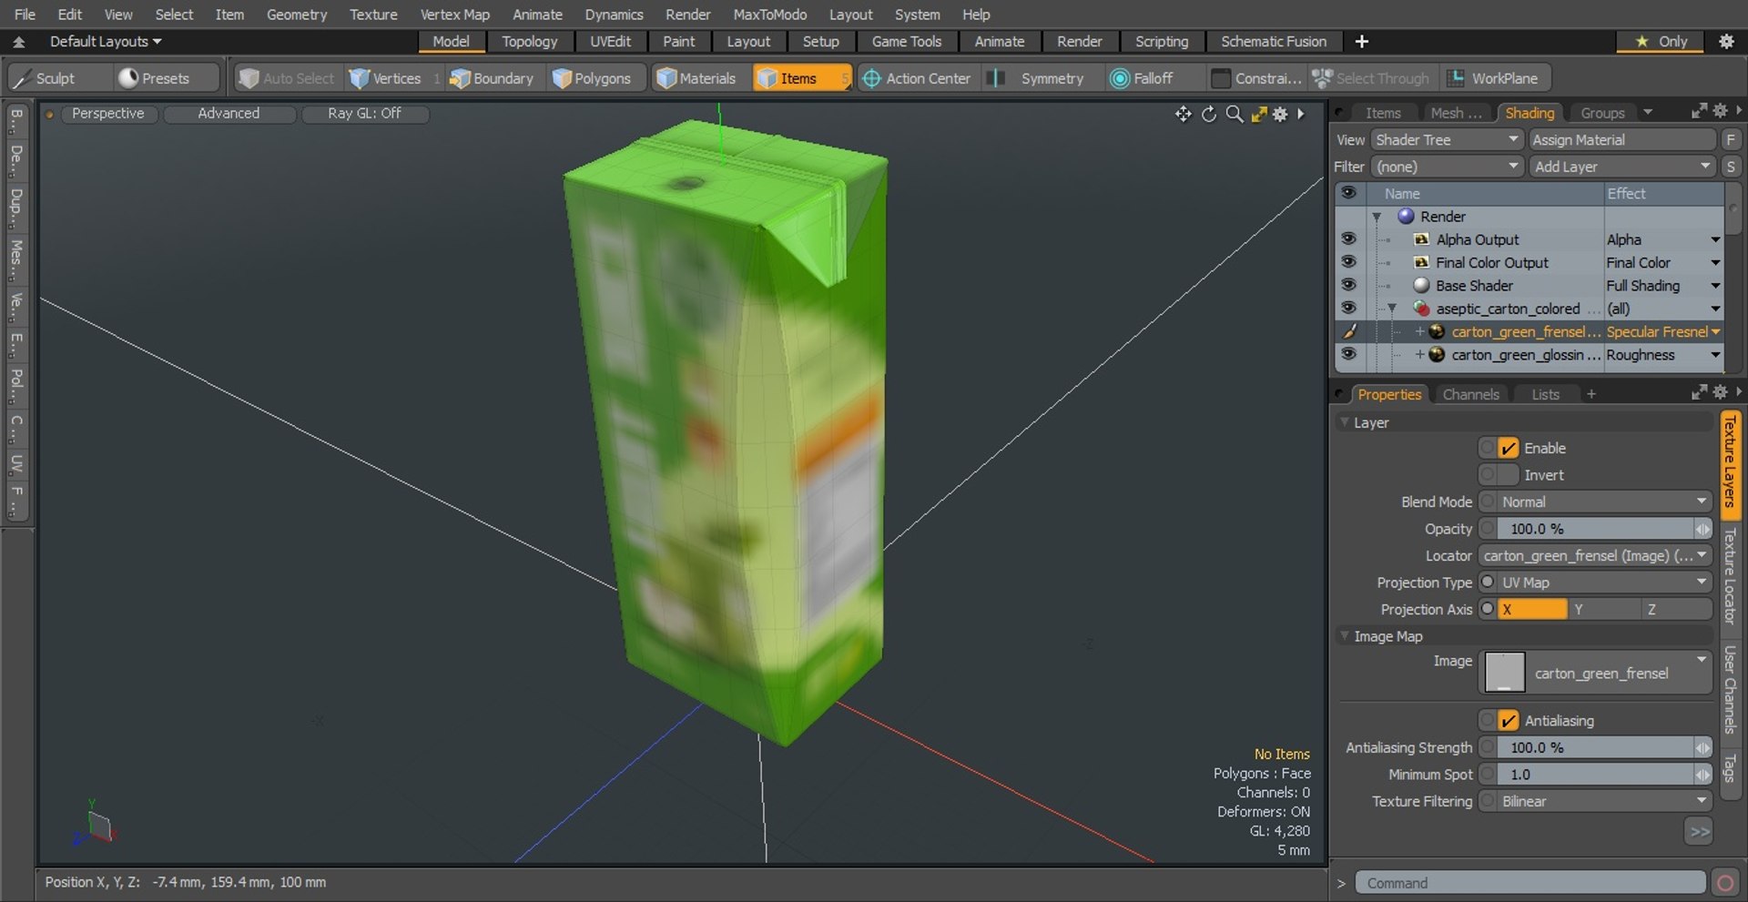Click the viewport rotate icon
Screen dimensions: 1748x902
(x=1208, y=114)
